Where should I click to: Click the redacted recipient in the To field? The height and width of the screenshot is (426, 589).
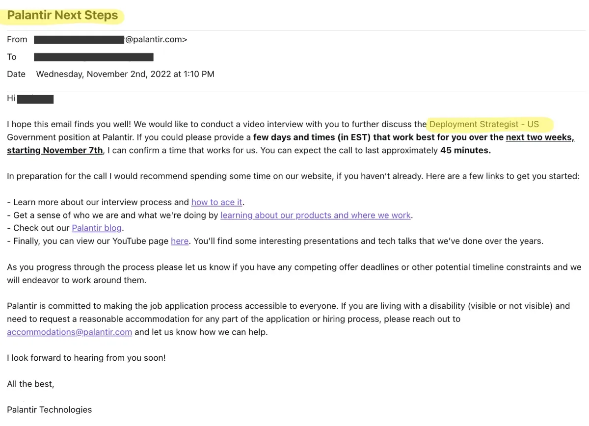tap(94, 57)
